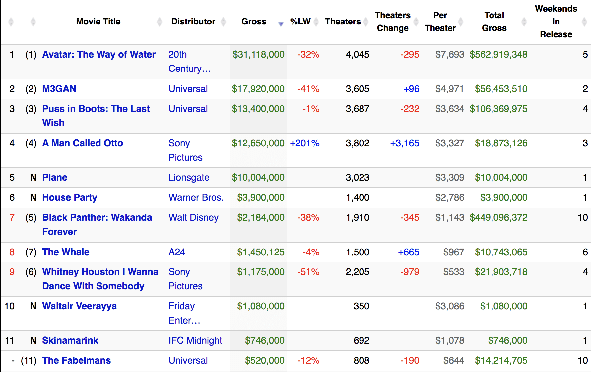Open Whitney Houston I Wanna Dance link
The image size is (591, 372).
(x=100, y=279)
